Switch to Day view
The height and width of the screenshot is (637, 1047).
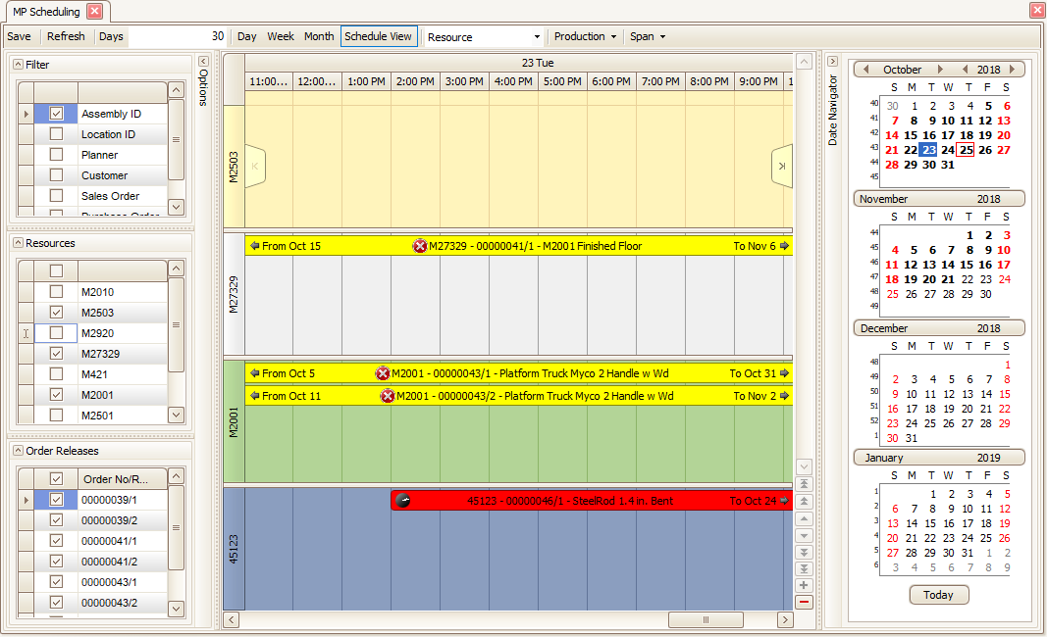(247, 36)
